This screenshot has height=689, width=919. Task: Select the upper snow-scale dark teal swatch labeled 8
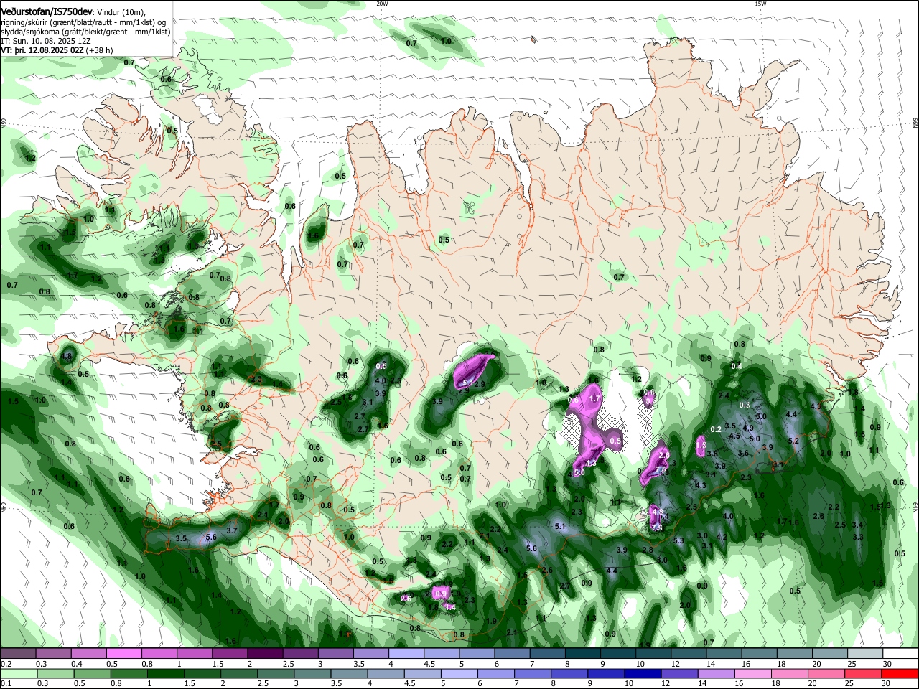[x=583, y=653]
